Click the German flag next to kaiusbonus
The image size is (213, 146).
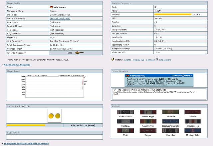[x=51, y=7]
